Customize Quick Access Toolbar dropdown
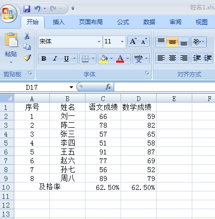 (73, 8)
